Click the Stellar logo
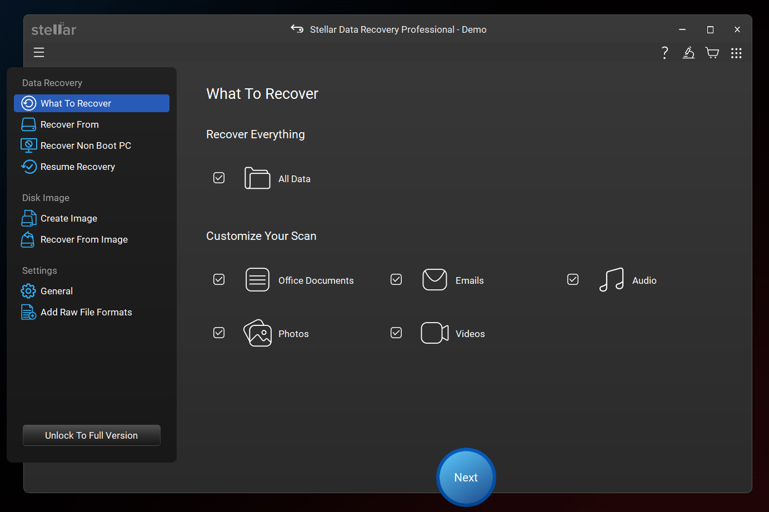Viewport: 769px width, 512px height. click(x=54, y=29)
